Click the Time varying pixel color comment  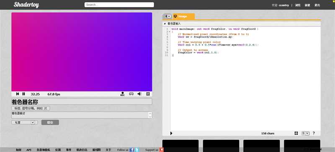pos(199,42)
